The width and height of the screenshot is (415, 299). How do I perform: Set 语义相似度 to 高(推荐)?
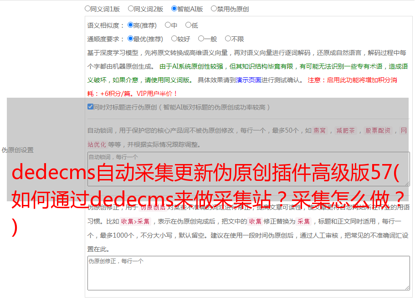(x=130, y=25)
